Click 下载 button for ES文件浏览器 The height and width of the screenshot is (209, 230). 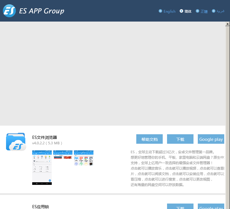(x=180, y=139)
